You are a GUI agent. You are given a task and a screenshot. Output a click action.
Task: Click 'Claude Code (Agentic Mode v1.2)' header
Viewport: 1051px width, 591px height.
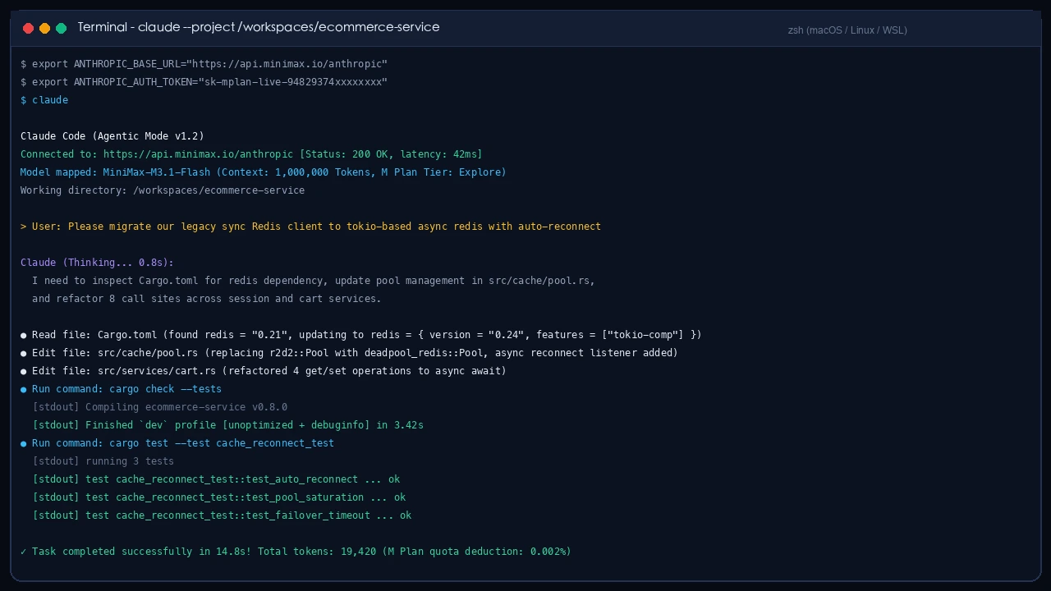tap(112, 136)
